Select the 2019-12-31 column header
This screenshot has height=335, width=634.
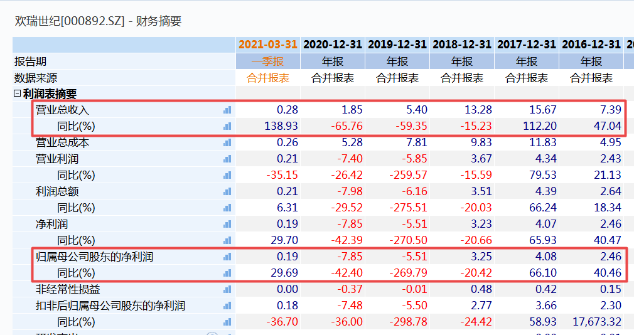397,45
